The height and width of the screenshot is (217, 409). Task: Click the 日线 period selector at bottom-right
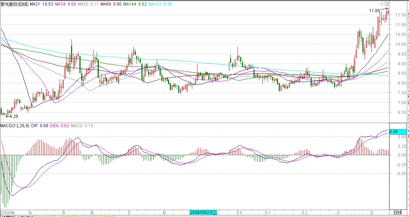[397, 212]
